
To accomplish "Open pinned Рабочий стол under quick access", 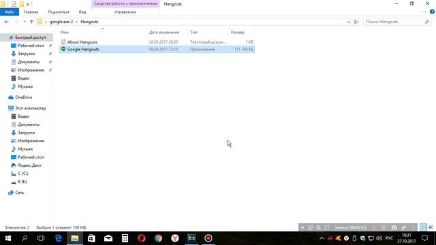I will tap(31, 46).
